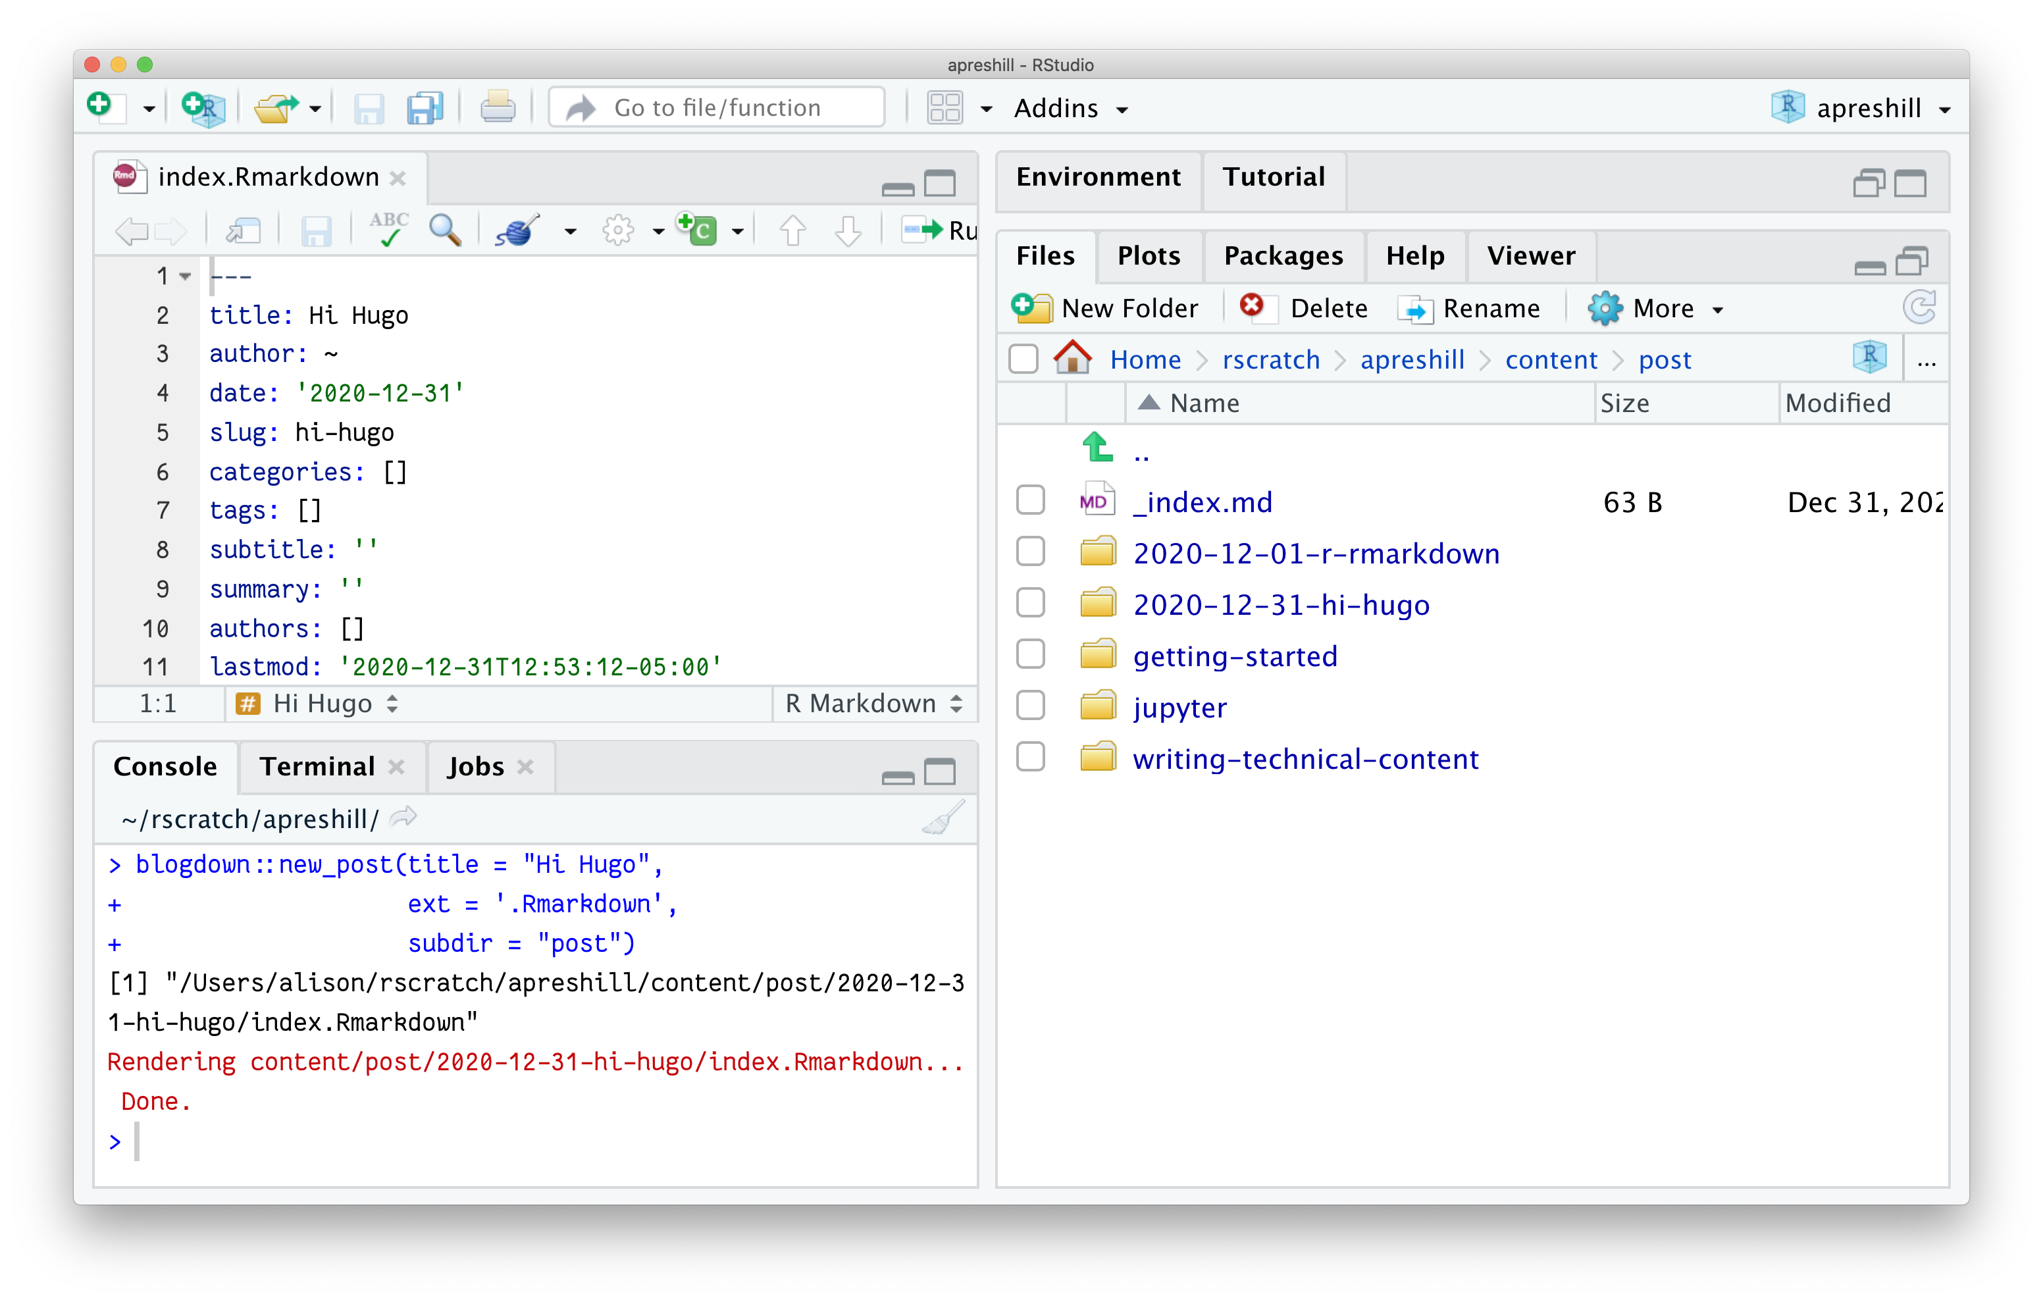
Task: Check the 2020-12-01-r-rmarkdown folder checkbox
Action: [x=1031, y=552]
